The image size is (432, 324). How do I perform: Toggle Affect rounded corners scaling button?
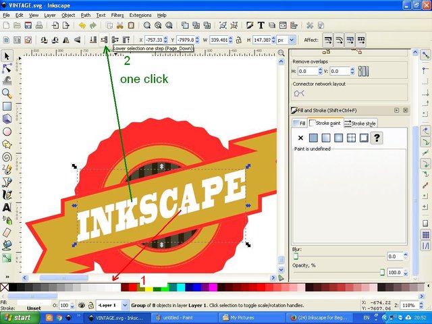point(339,40)
